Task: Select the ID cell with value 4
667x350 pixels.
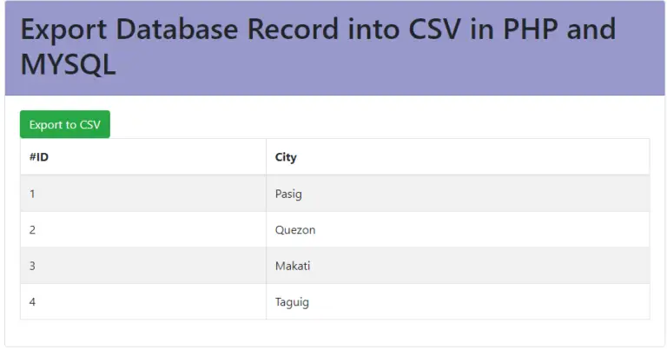Action: [x=143, y=301]
